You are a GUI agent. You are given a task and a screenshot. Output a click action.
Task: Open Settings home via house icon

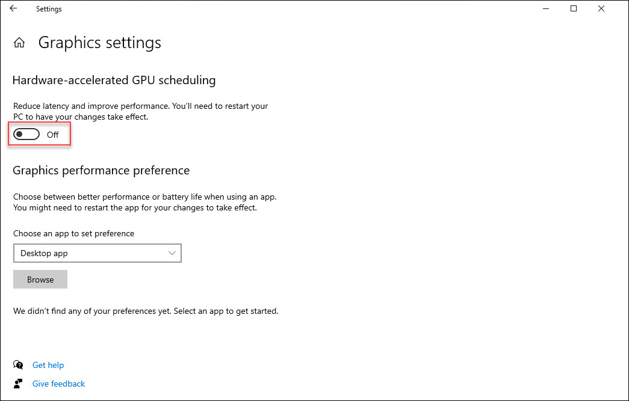[19, 43]
